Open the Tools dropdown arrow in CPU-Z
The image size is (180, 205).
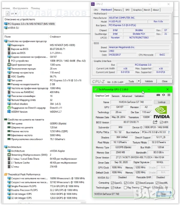click(139, 81)
